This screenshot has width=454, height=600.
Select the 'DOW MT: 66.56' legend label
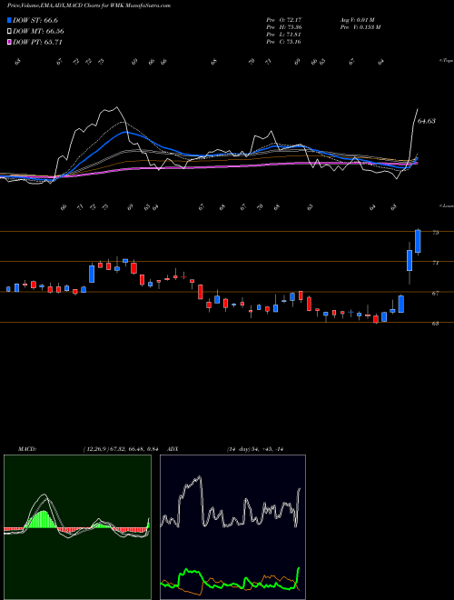point(38,32)
